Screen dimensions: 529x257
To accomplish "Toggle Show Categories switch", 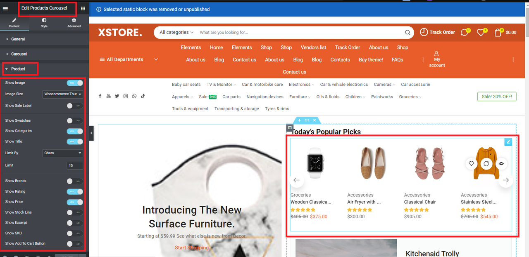I will pos(75,131).
